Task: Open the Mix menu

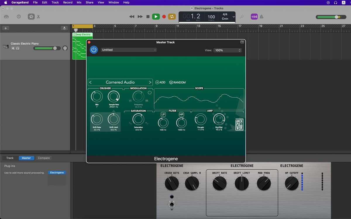Action: click(79, 2)
